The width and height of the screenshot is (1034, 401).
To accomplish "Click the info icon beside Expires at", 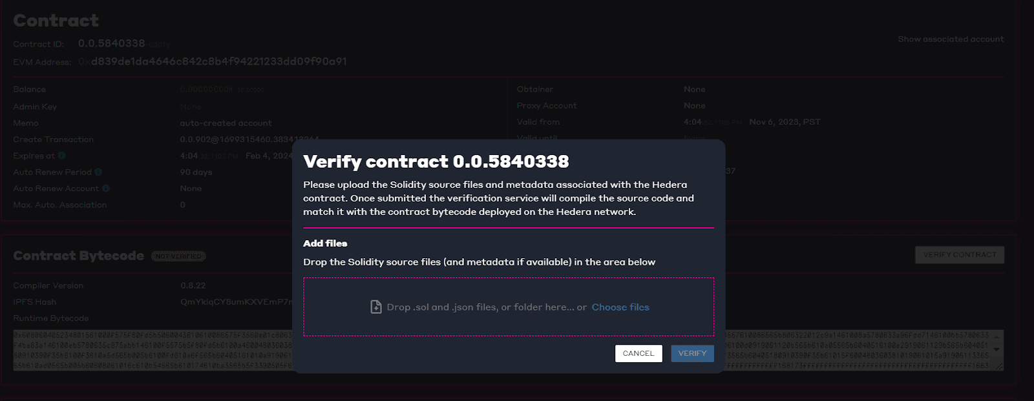I will pos(62,156).
